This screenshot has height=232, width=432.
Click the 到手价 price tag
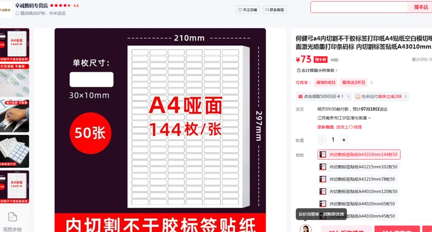click(321, 60)
